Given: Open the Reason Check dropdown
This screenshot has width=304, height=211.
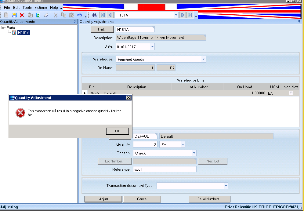Looking at the screenshot, I should [x=194, y=153].
